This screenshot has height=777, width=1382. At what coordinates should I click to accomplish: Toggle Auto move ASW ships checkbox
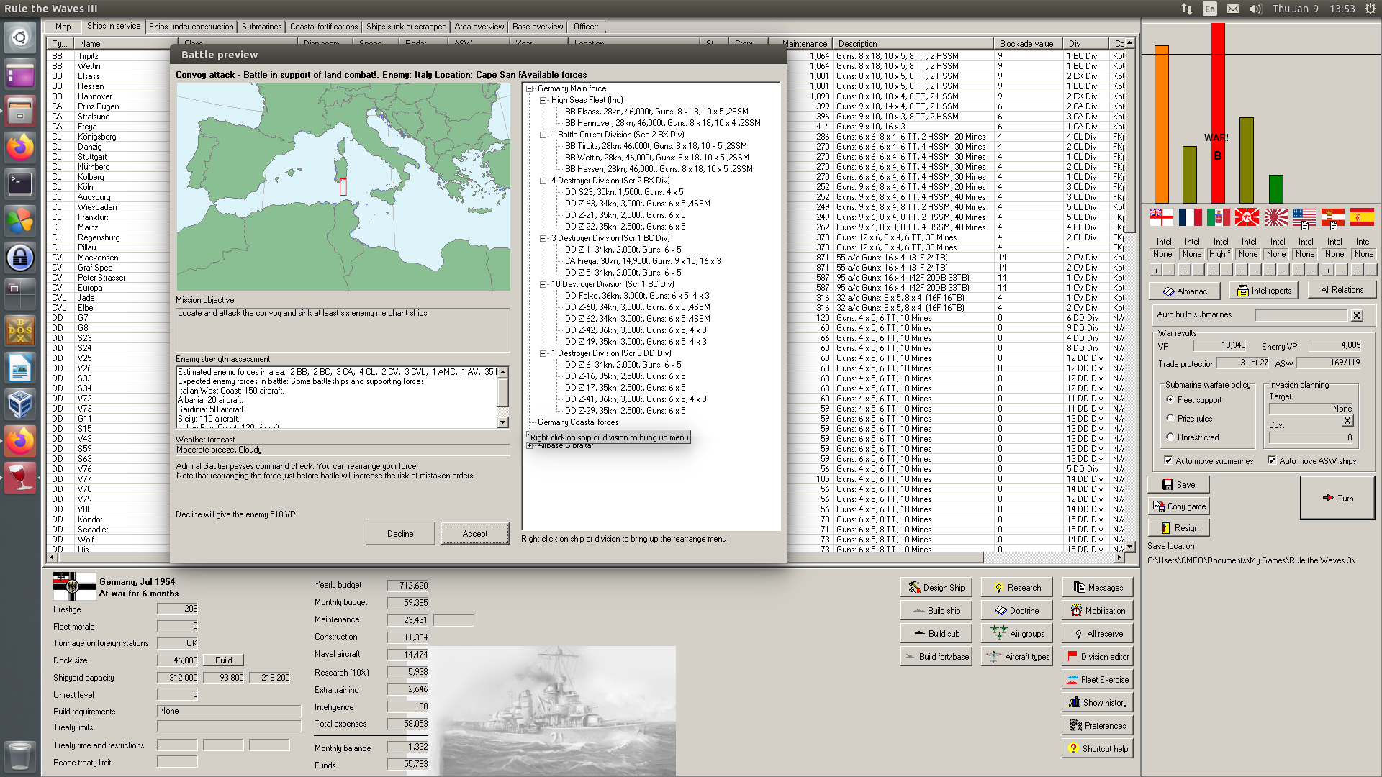point(1272,460)
